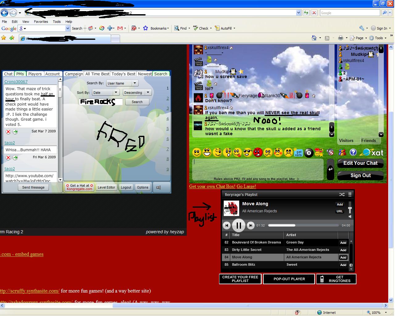Click the AutoFill icon in Google Toolbar
Viewport: 395px width, 316px height.
217,28
